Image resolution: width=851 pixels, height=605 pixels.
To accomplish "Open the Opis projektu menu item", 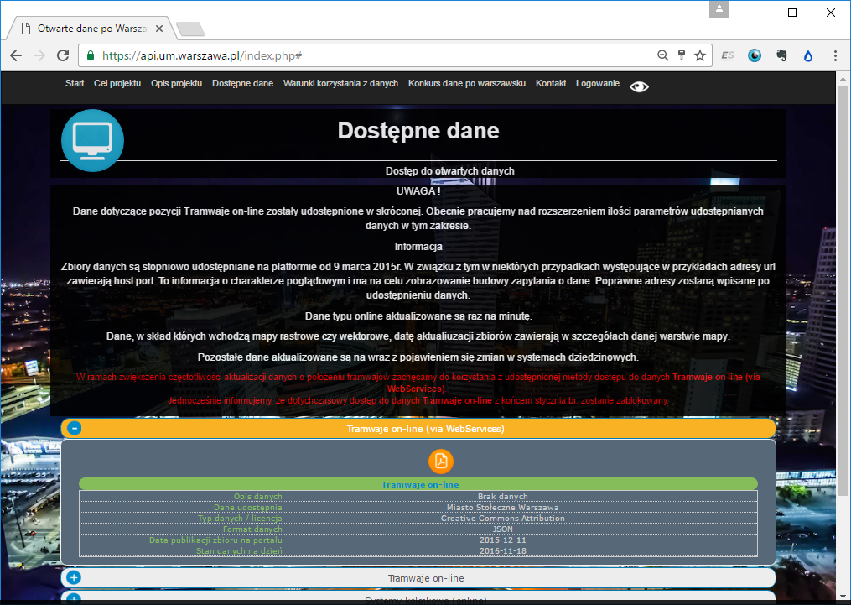I will (176, 84).
